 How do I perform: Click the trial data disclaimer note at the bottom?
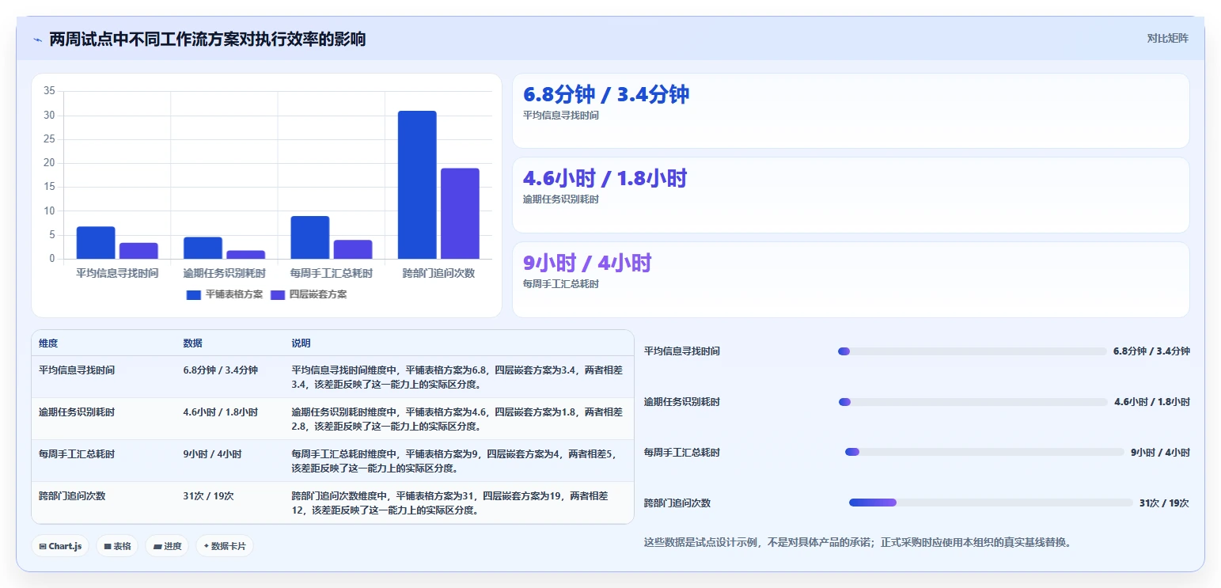pyautogui.click(x=857, y=542)
